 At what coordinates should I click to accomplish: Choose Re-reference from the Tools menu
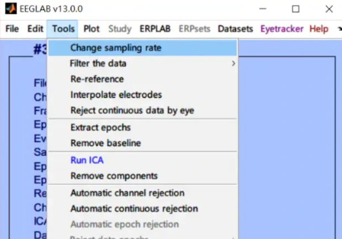[x=97, y=79]
